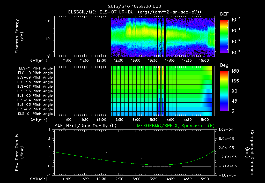This screenshot has width=265, height=183.
Task: Click the -6.0e+03 value on the right axis
Action: (226, 166)
